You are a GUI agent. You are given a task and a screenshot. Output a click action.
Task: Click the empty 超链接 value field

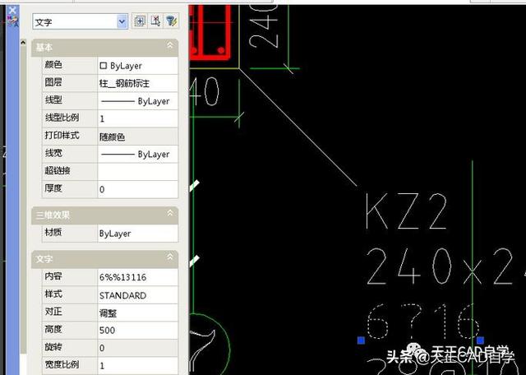(x=137, y=172)
